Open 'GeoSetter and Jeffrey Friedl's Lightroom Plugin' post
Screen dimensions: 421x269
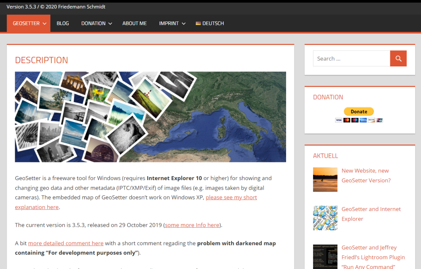coord(373,257)
